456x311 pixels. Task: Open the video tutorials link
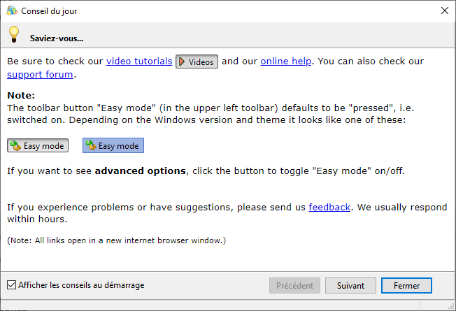coord(139,62)
